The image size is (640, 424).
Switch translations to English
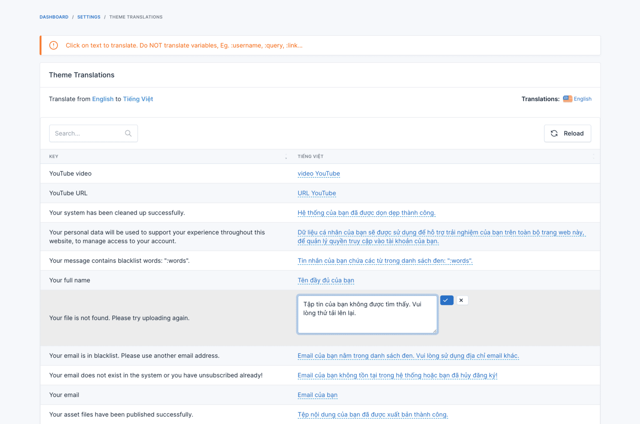[582, 99]
